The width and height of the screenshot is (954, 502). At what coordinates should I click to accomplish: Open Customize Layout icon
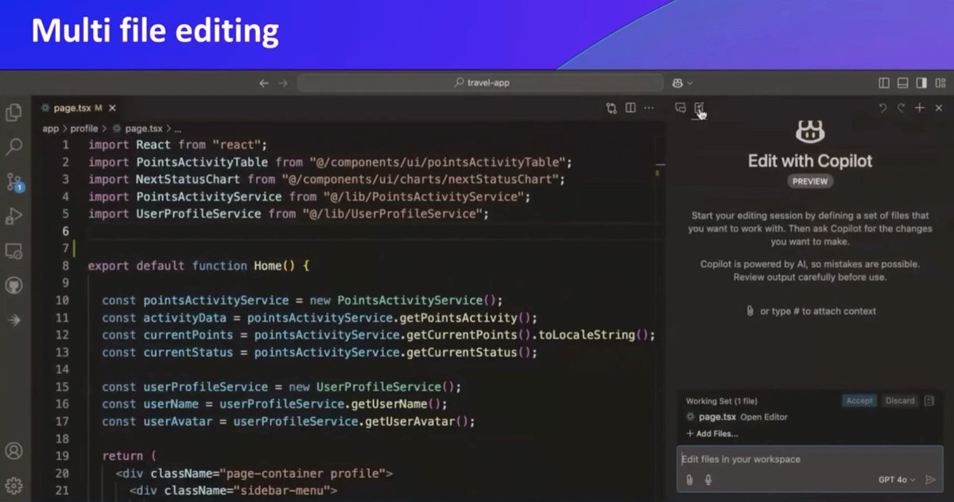940,83
